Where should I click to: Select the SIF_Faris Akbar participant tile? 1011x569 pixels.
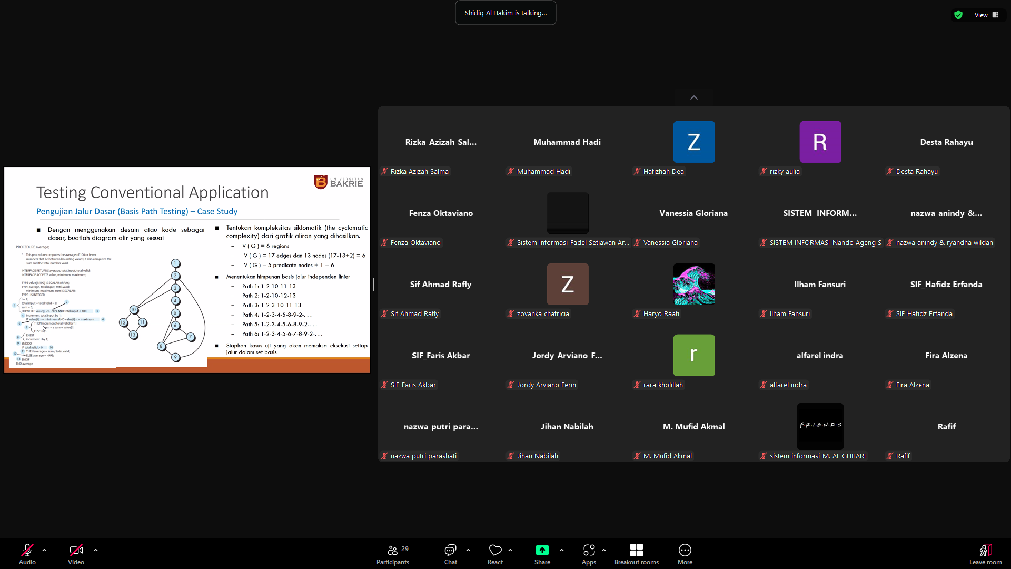(x=441, y=356)
